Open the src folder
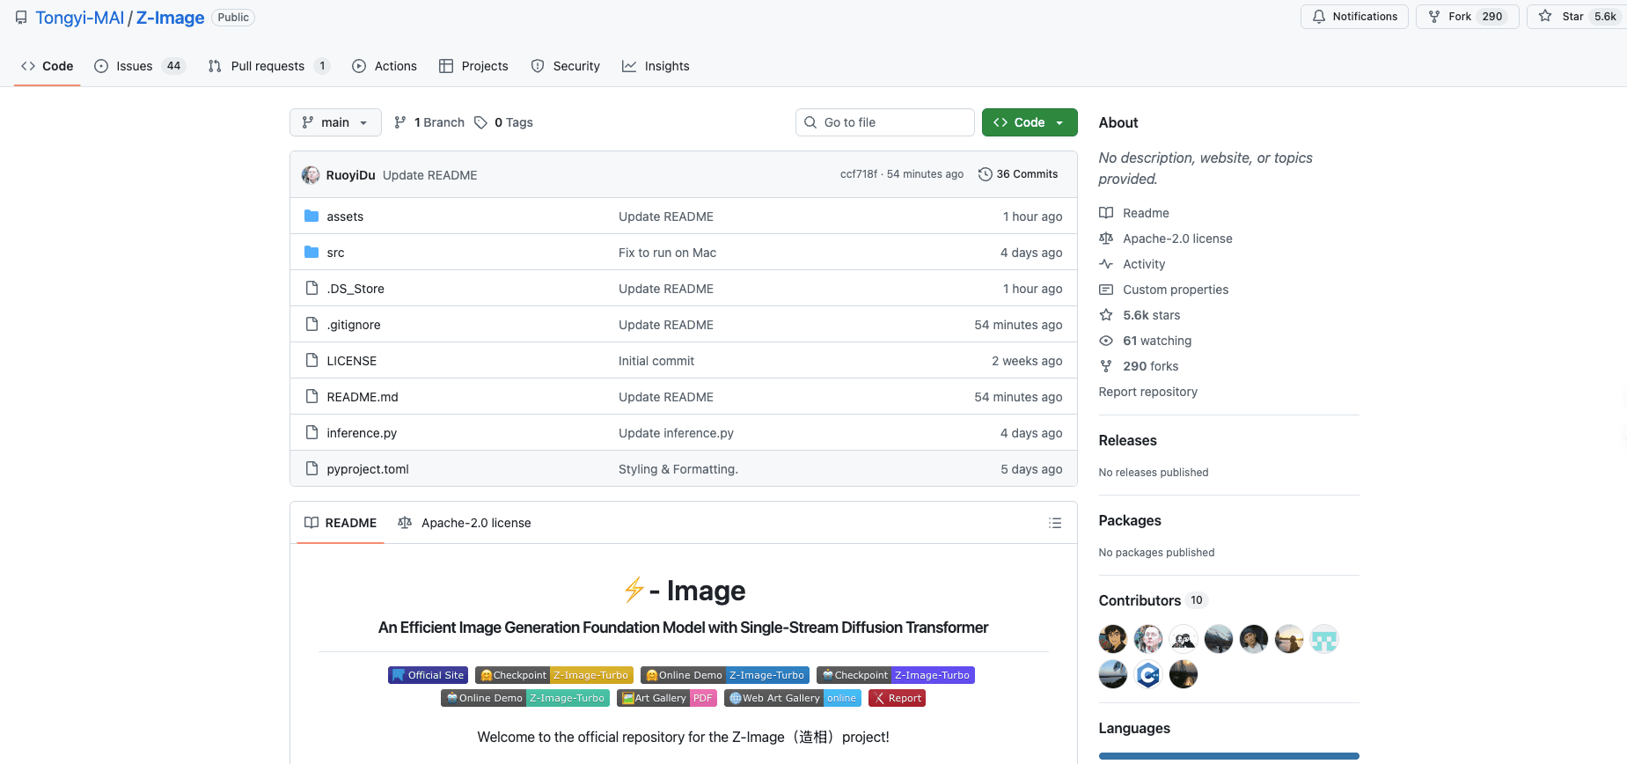Viewport: 1627px width, 764px height. 335,253
